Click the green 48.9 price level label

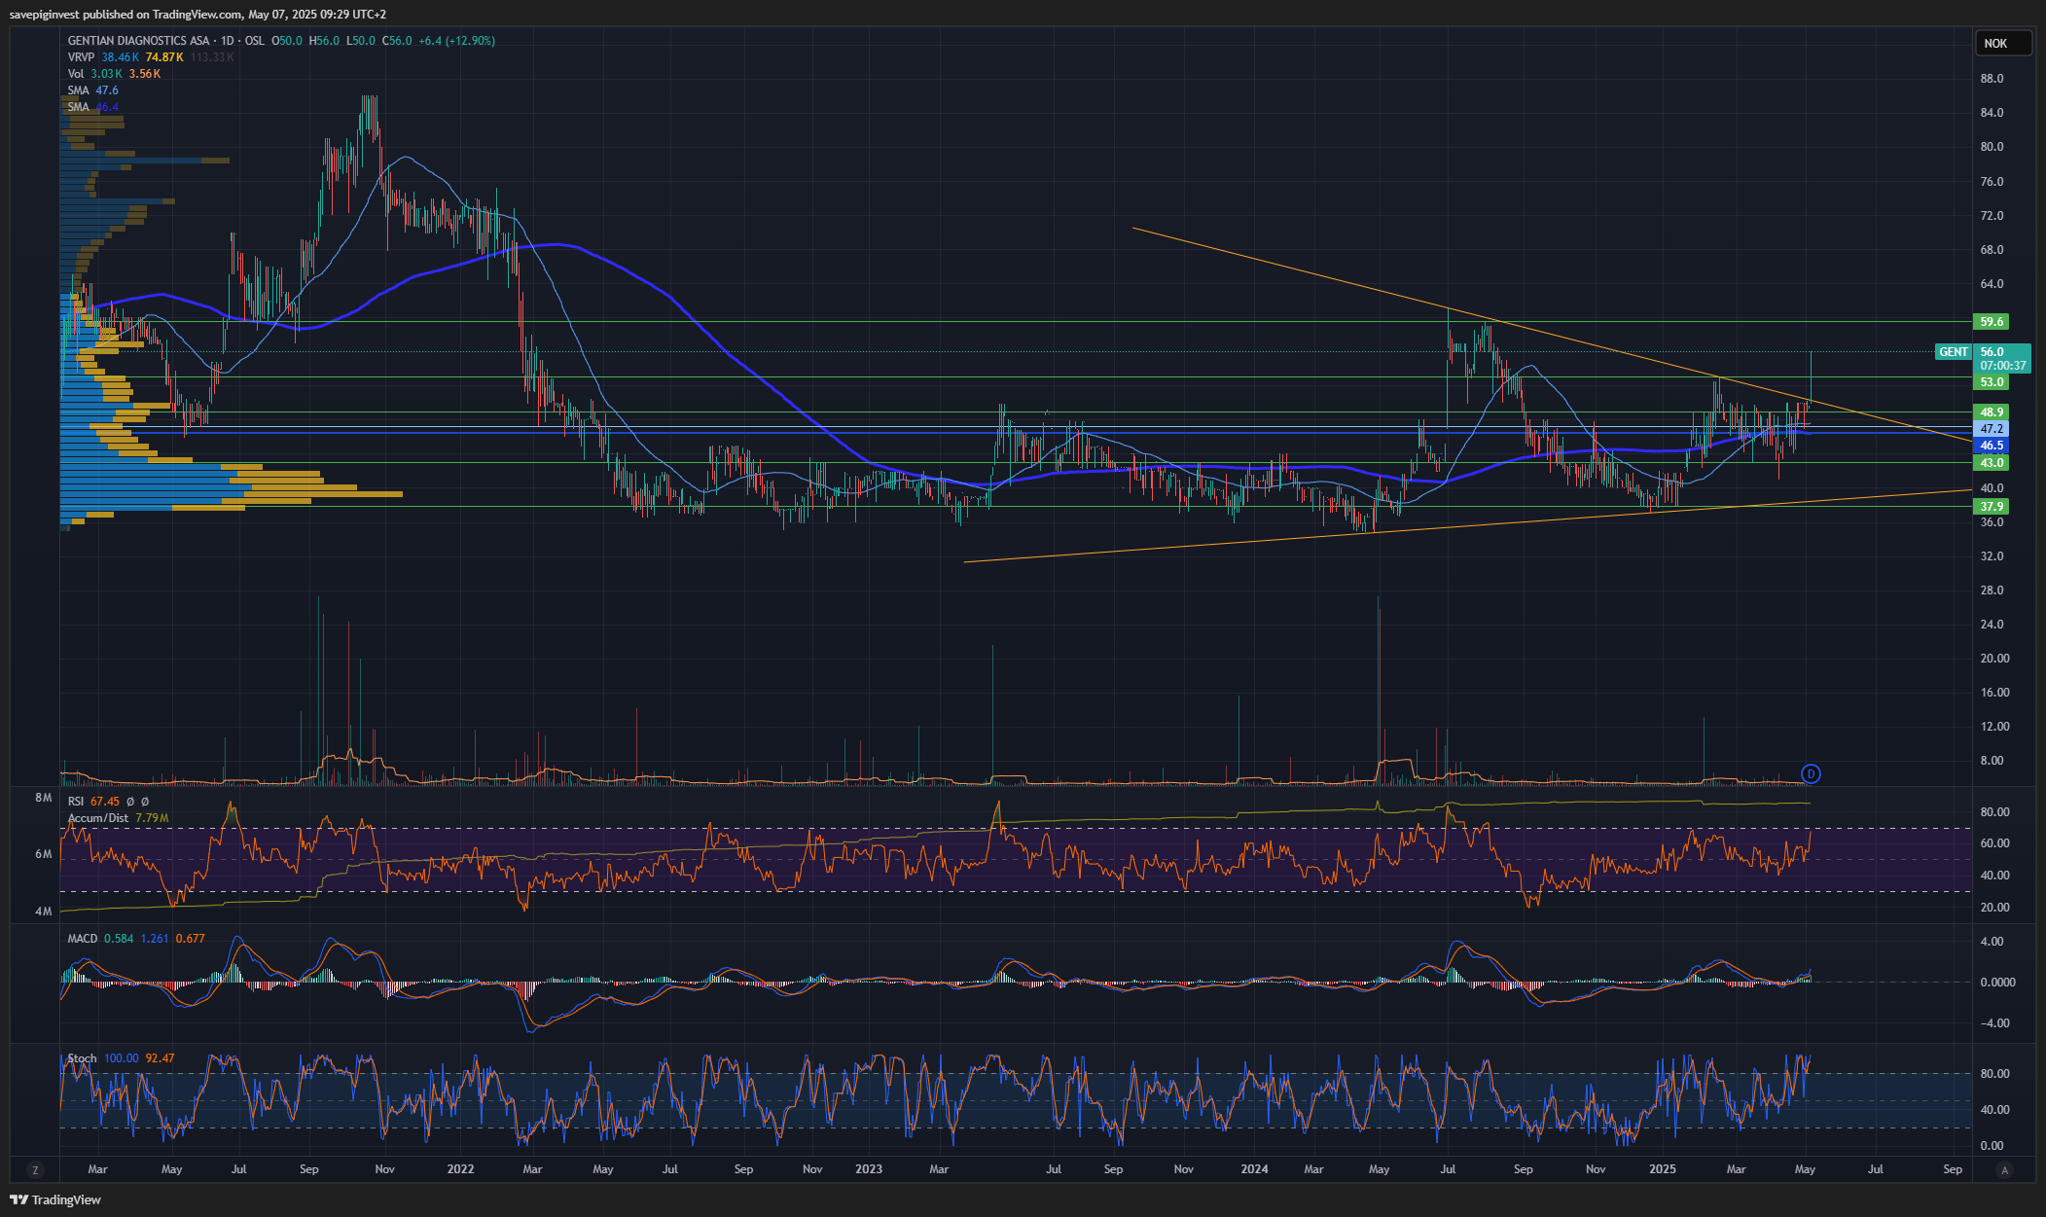(x=1992, y=412)
